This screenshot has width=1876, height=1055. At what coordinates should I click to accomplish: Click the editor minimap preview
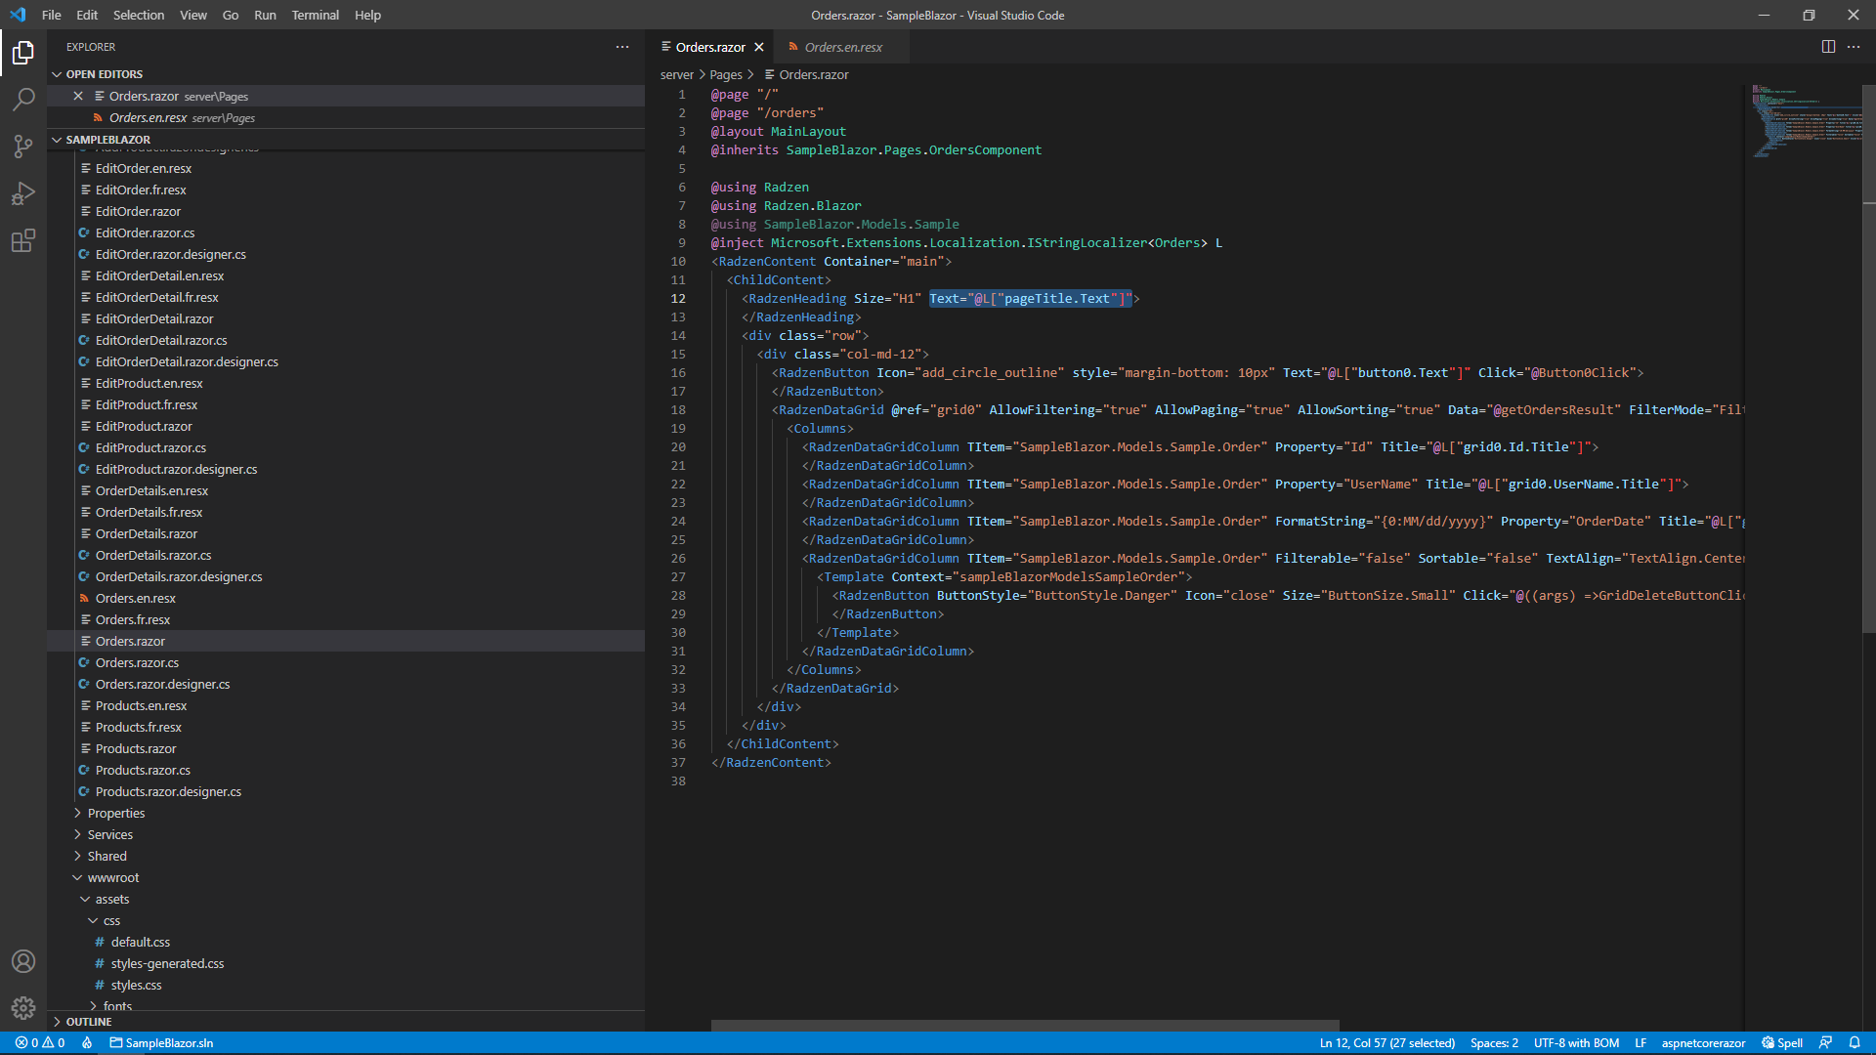(x=1806, y=121)
